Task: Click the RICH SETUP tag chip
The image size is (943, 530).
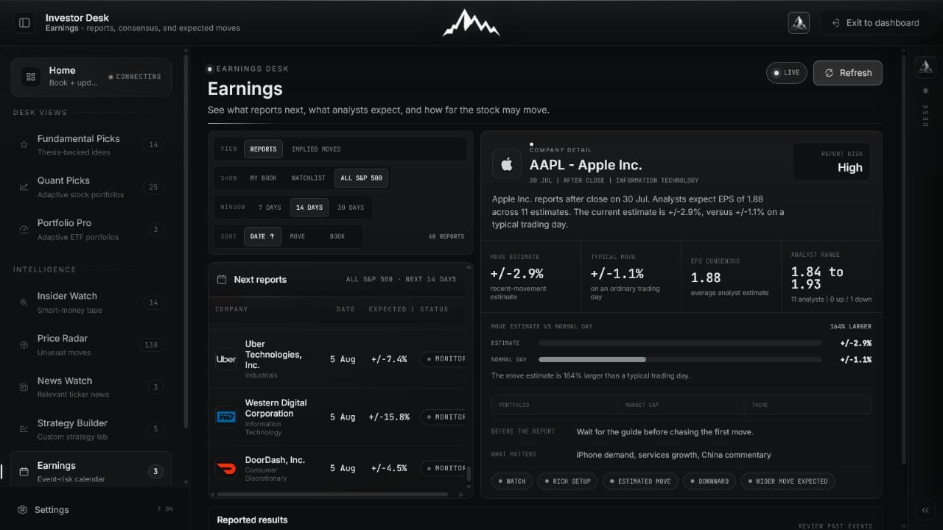Action: coord(568,481)
